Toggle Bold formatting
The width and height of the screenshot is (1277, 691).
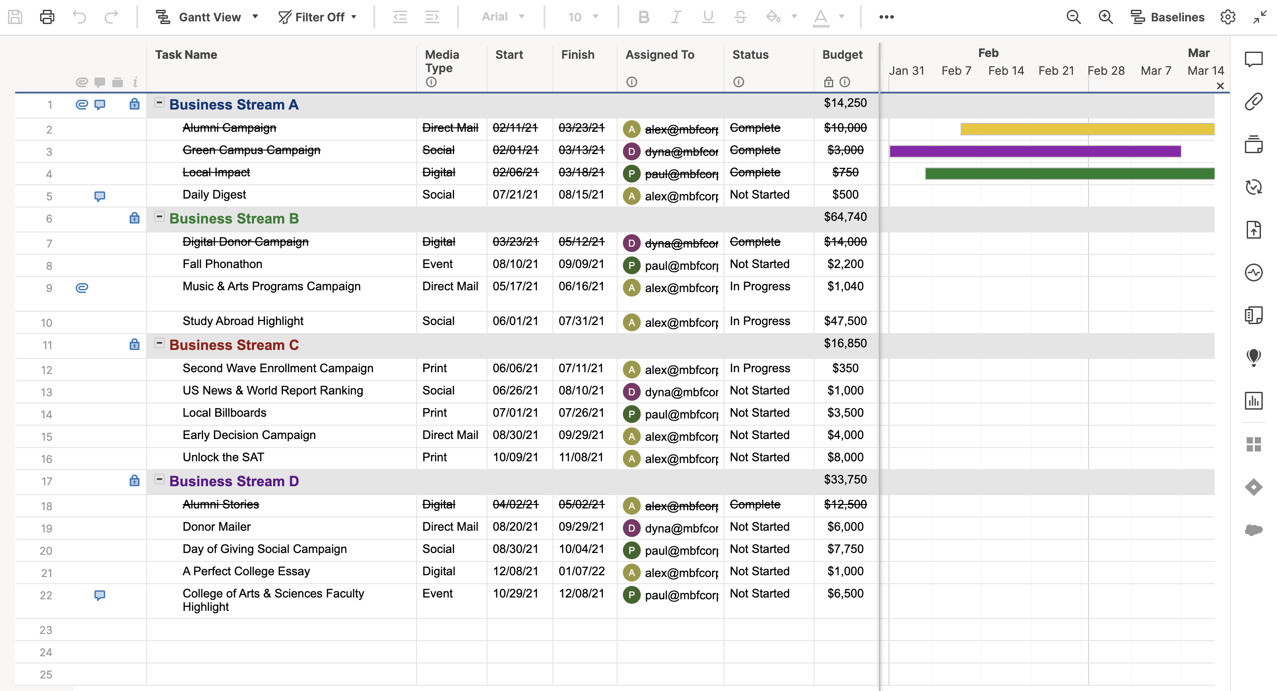click(643, 17)
